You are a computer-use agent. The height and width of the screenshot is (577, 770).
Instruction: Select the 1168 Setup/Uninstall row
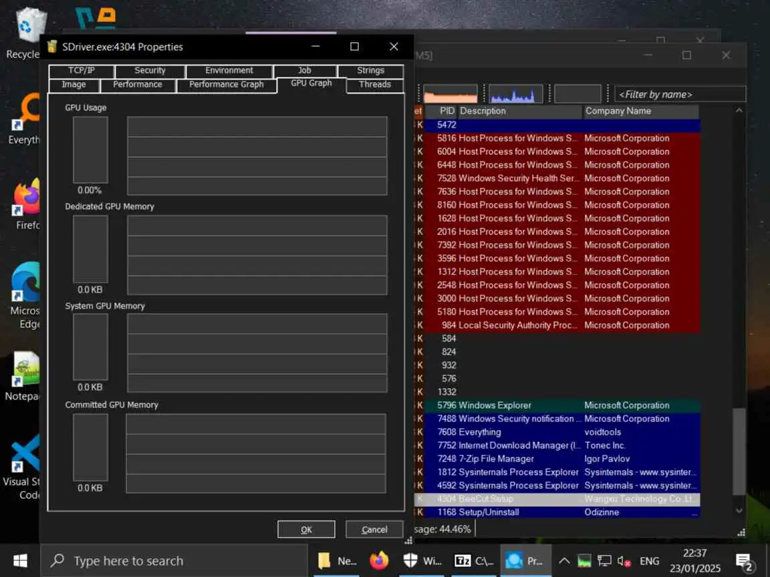tap(557, 512)
